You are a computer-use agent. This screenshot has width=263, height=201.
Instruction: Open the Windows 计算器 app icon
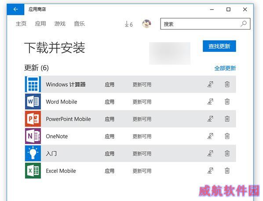[x=33, y=84]
